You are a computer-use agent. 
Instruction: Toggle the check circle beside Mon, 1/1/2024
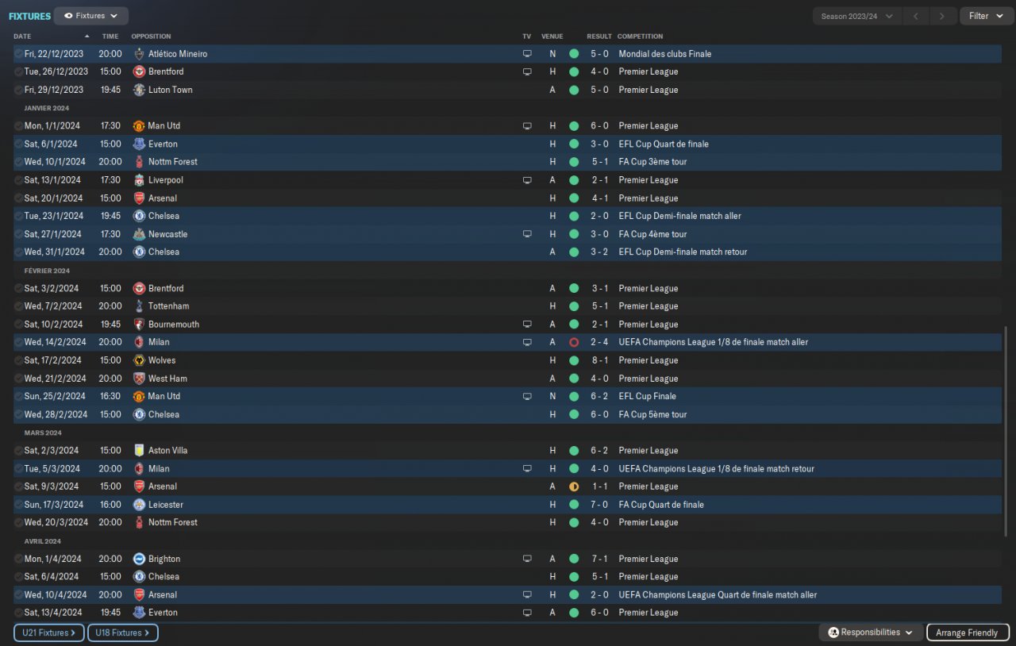pos(19,126)
